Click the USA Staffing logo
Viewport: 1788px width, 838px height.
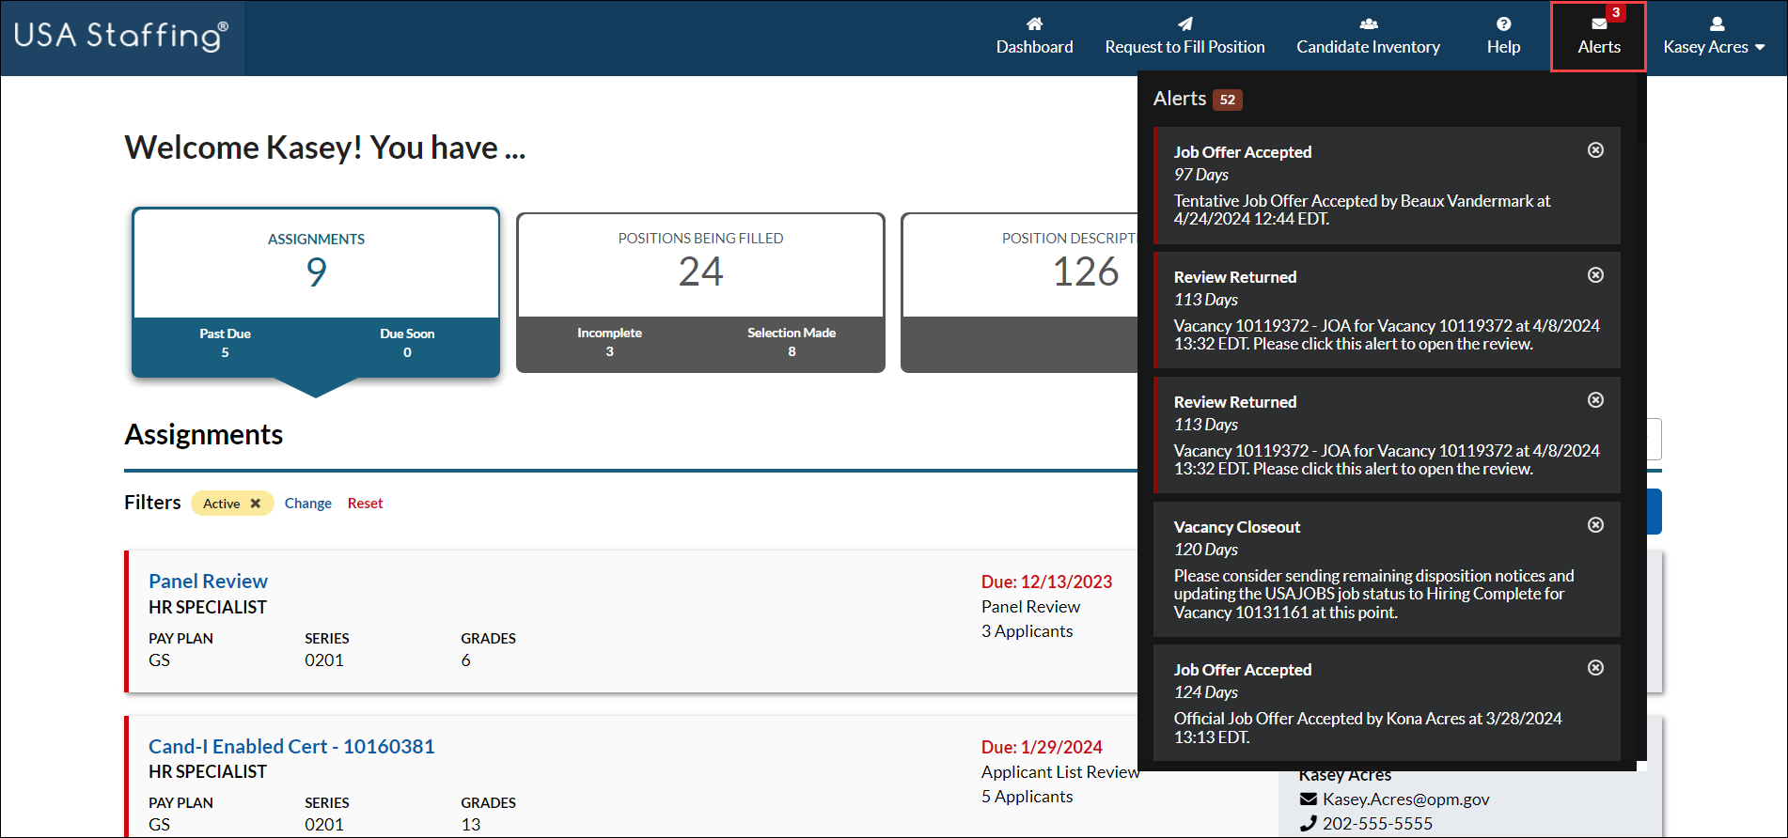121,37
